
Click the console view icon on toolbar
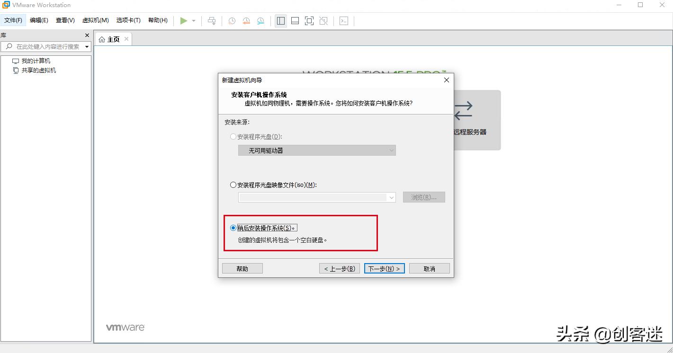point(344,21)
